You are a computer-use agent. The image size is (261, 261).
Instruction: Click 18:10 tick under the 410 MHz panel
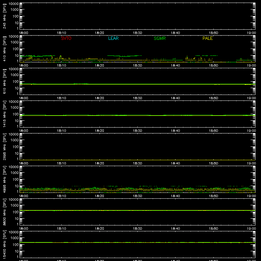61,66
